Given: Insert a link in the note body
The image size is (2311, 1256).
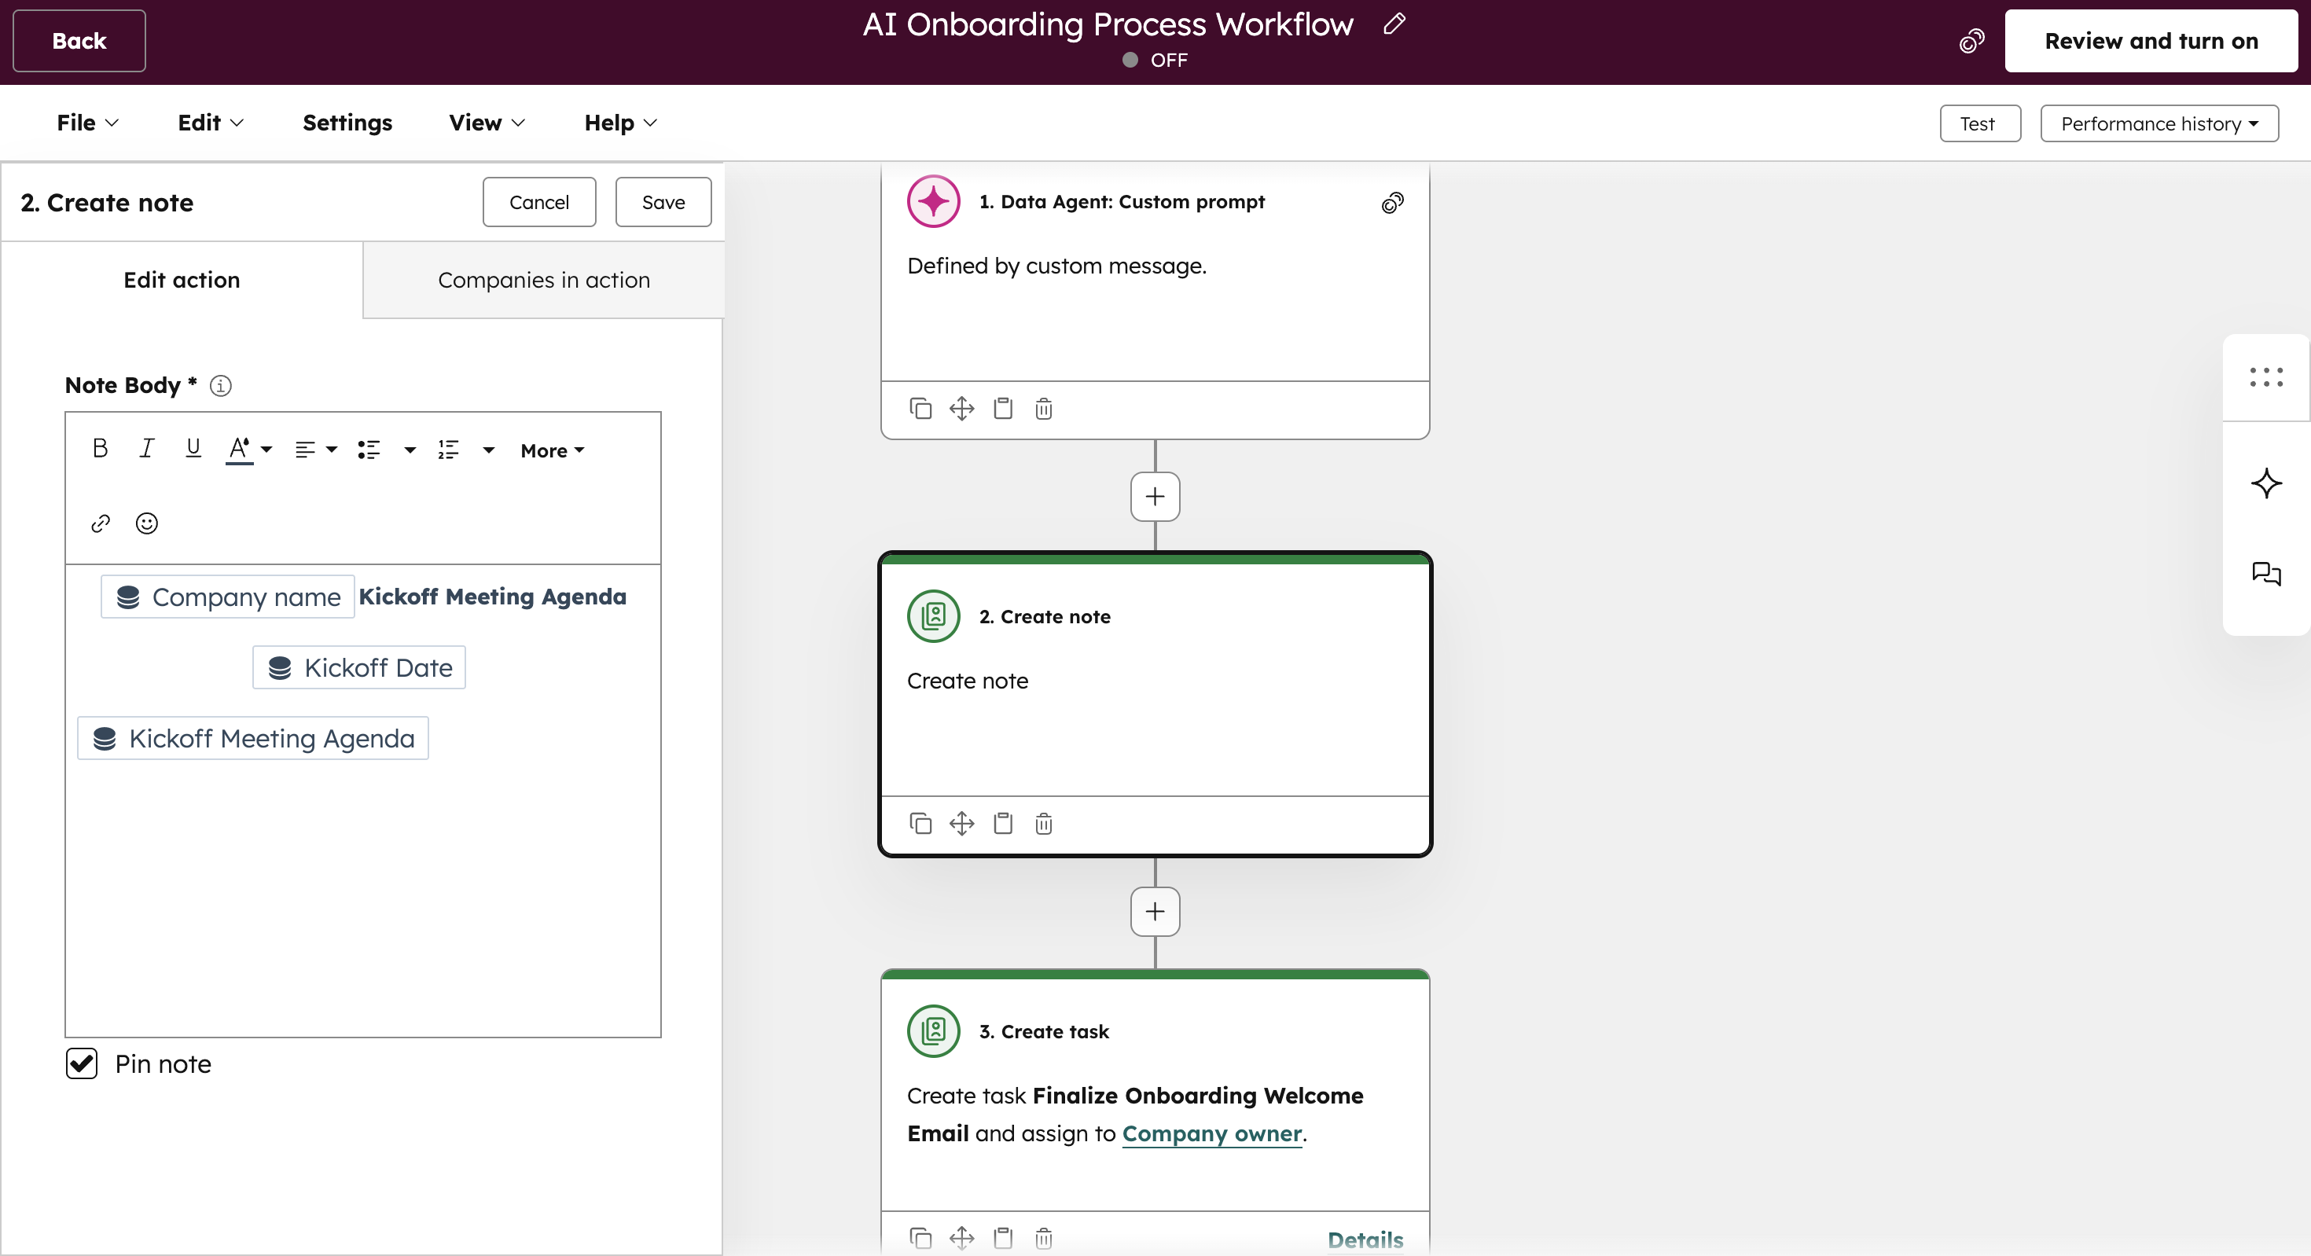Looking at the screenshot, I should click(x=100, y=523).
